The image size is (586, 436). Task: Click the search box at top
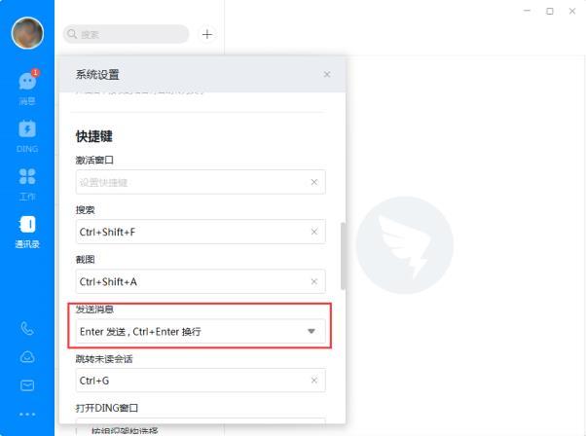tap(126, 34)
